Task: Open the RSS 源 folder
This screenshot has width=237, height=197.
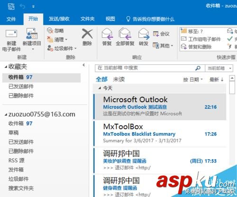Action: 17,161
